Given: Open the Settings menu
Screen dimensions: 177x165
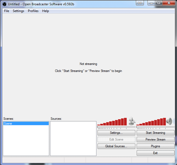Looking at the screenshot, I should [x=19, y=11].
